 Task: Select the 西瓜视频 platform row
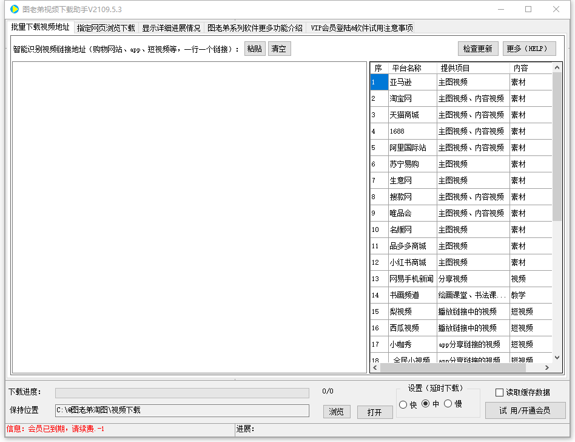[x=461, y=328]
